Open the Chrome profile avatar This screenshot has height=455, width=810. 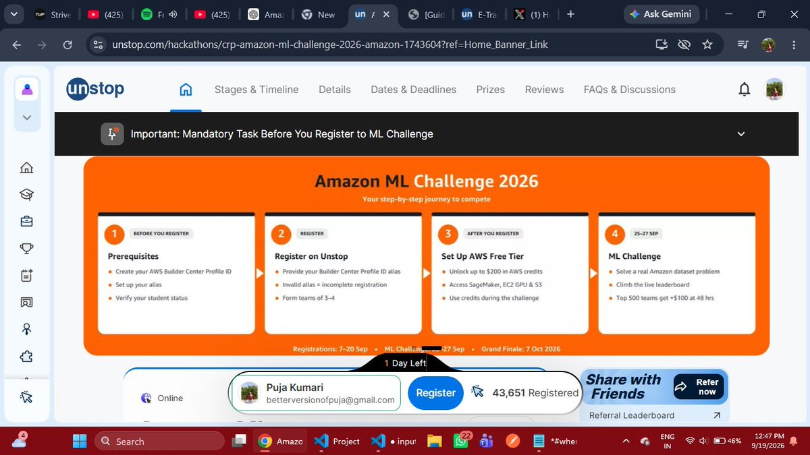tap(767, 44)
